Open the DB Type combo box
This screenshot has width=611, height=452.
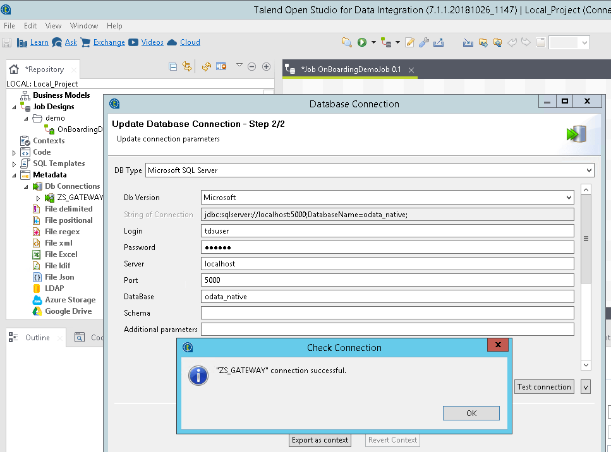pyautogui.click(x=370, y=170)
